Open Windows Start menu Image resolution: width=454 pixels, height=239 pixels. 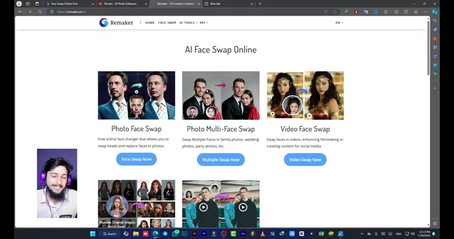tap(93, 234)
